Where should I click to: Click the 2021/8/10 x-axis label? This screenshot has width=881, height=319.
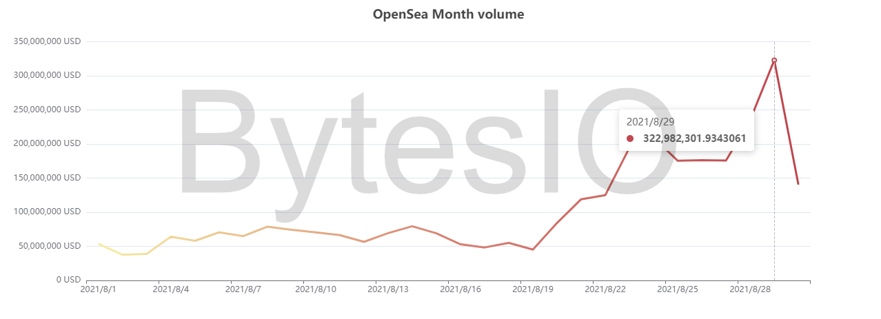tap(316, 290)
